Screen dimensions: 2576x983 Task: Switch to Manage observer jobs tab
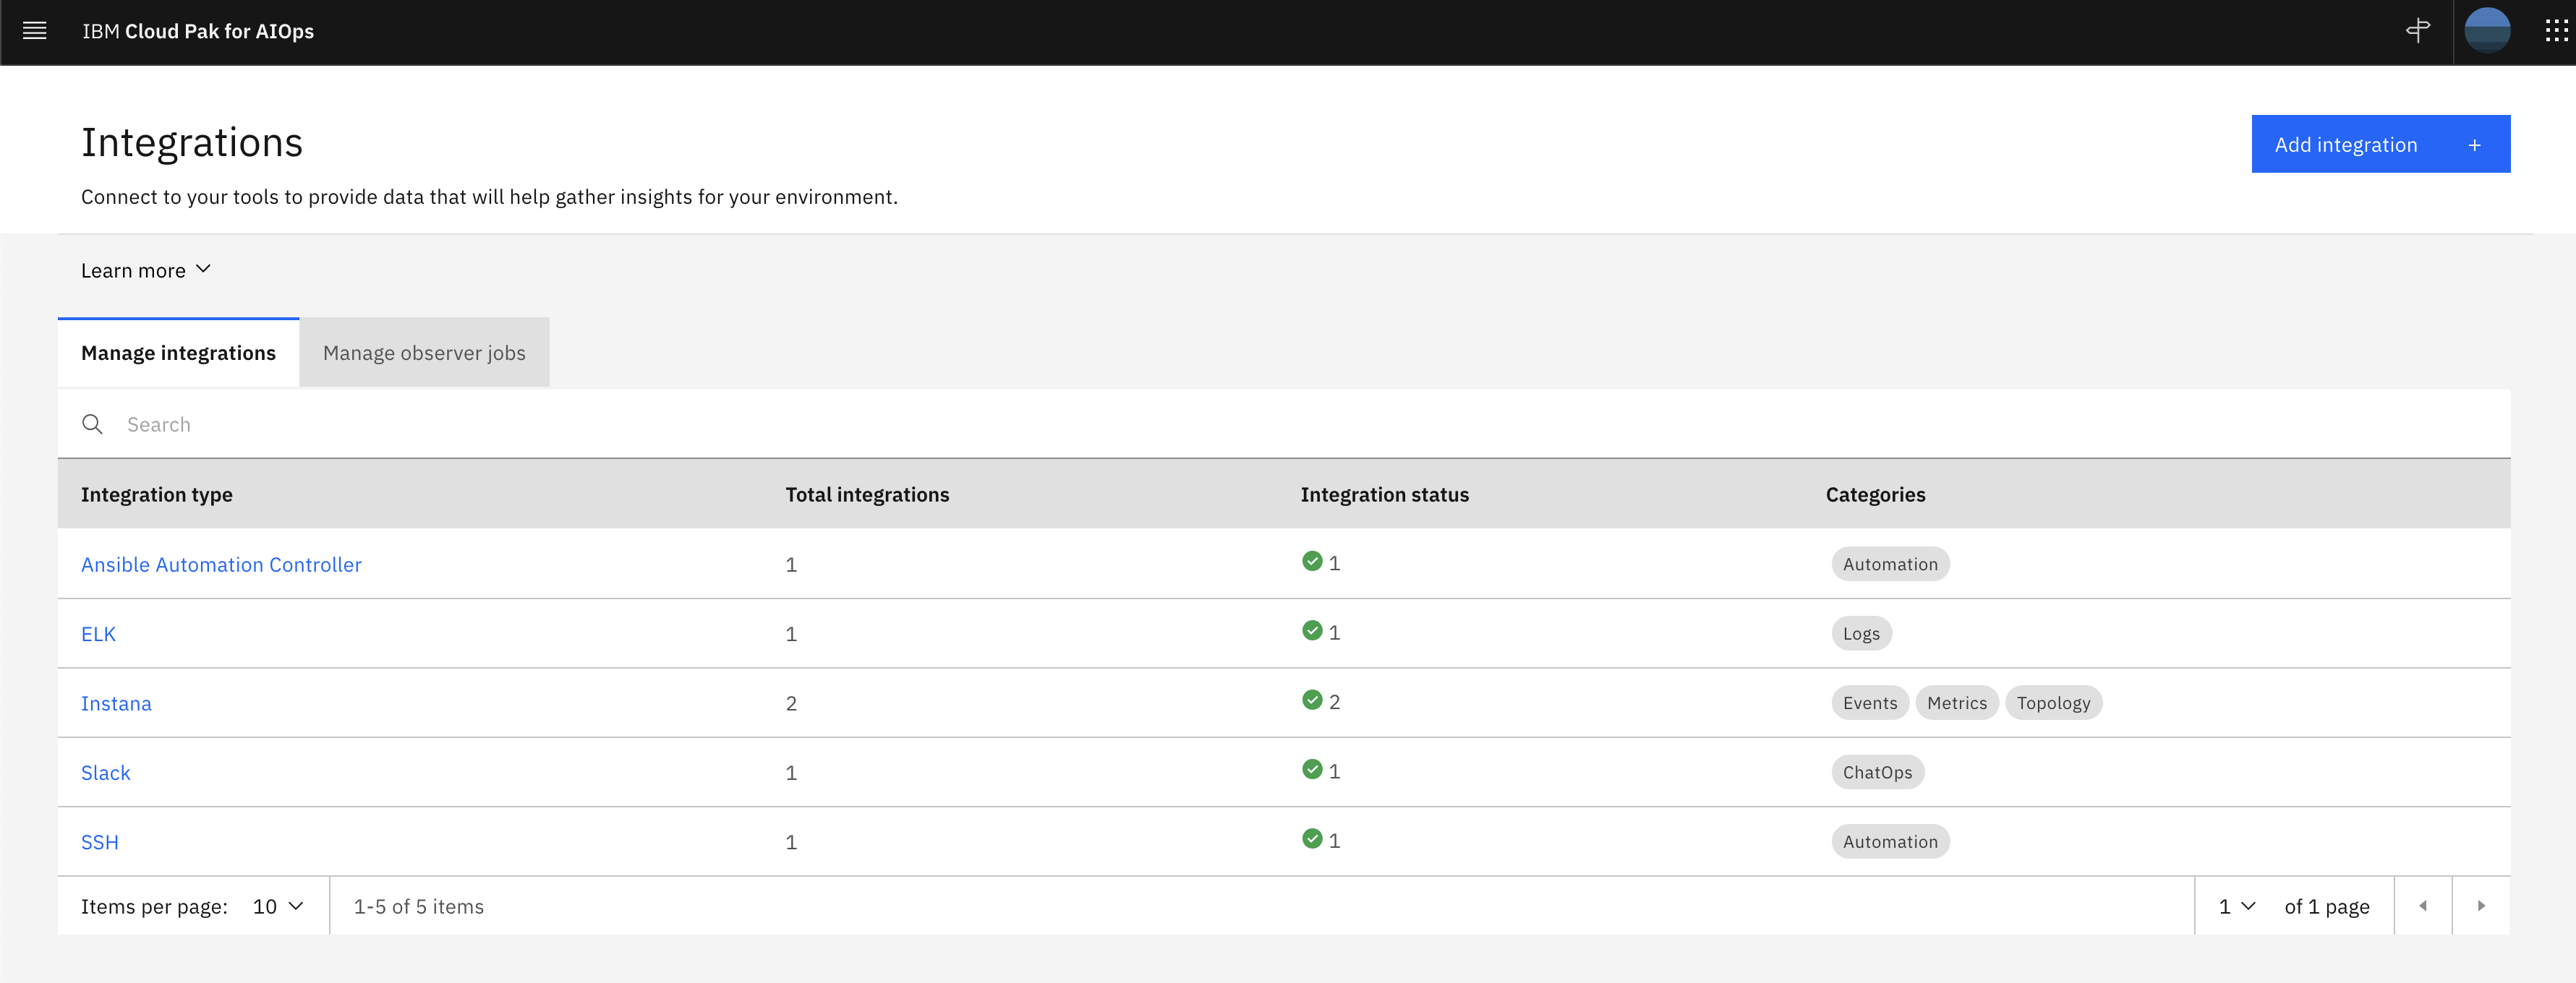424,353
